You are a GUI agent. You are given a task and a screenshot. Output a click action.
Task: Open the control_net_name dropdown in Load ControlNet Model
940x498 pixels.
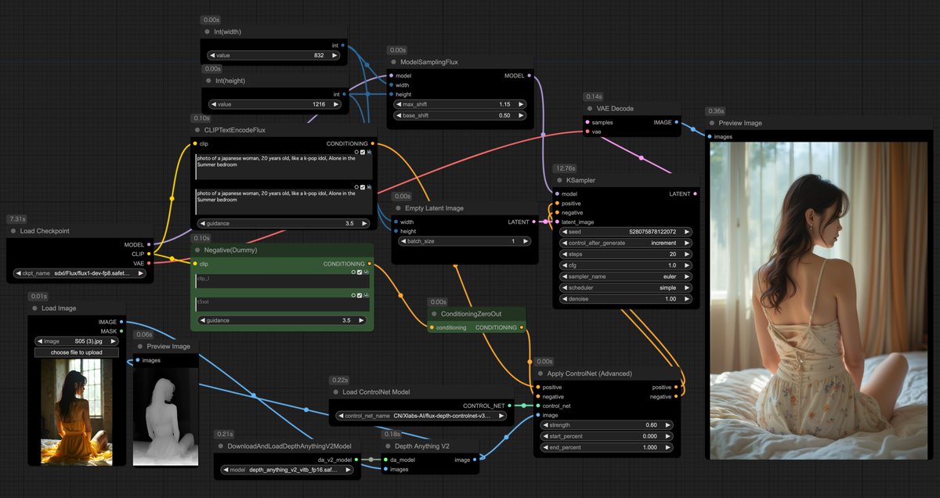421,416
